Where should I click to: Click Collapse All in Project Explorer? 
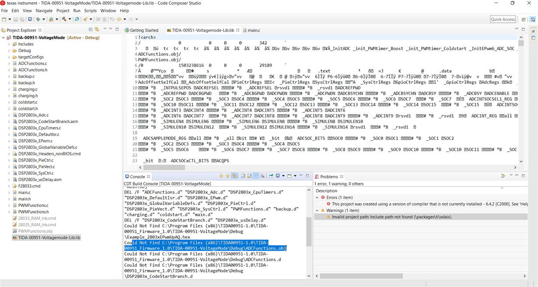pos(91,30)
